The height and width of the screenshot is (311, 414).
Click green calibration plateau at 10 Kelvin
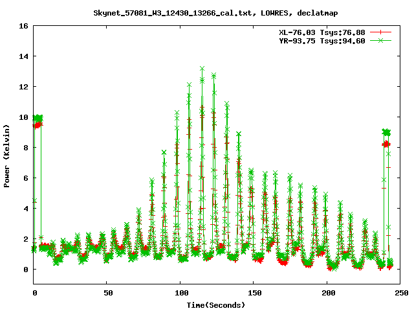coord(38,118)
